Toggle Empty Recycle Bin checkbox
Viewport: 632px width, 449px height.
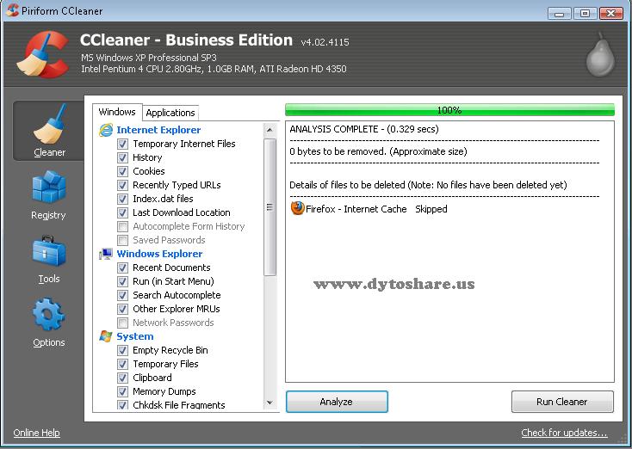point(122,350)
